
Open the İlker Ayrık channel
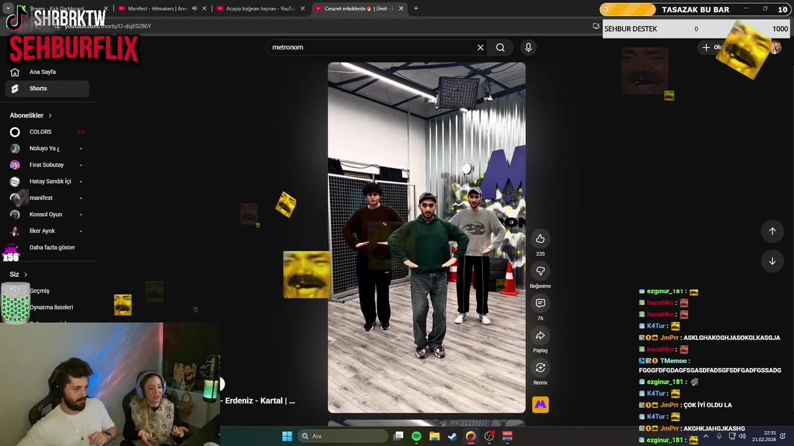point(47,231)
